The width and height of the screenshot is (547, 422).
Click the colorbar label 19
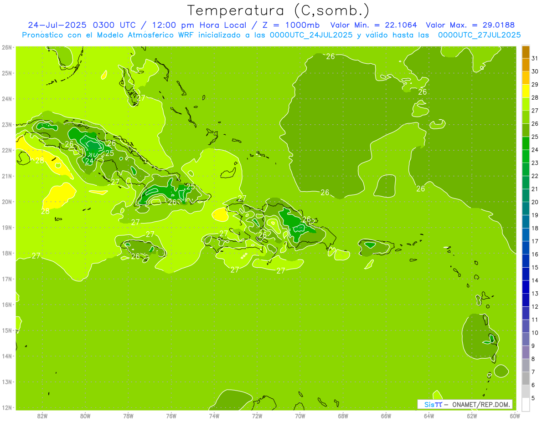[535, 215]
